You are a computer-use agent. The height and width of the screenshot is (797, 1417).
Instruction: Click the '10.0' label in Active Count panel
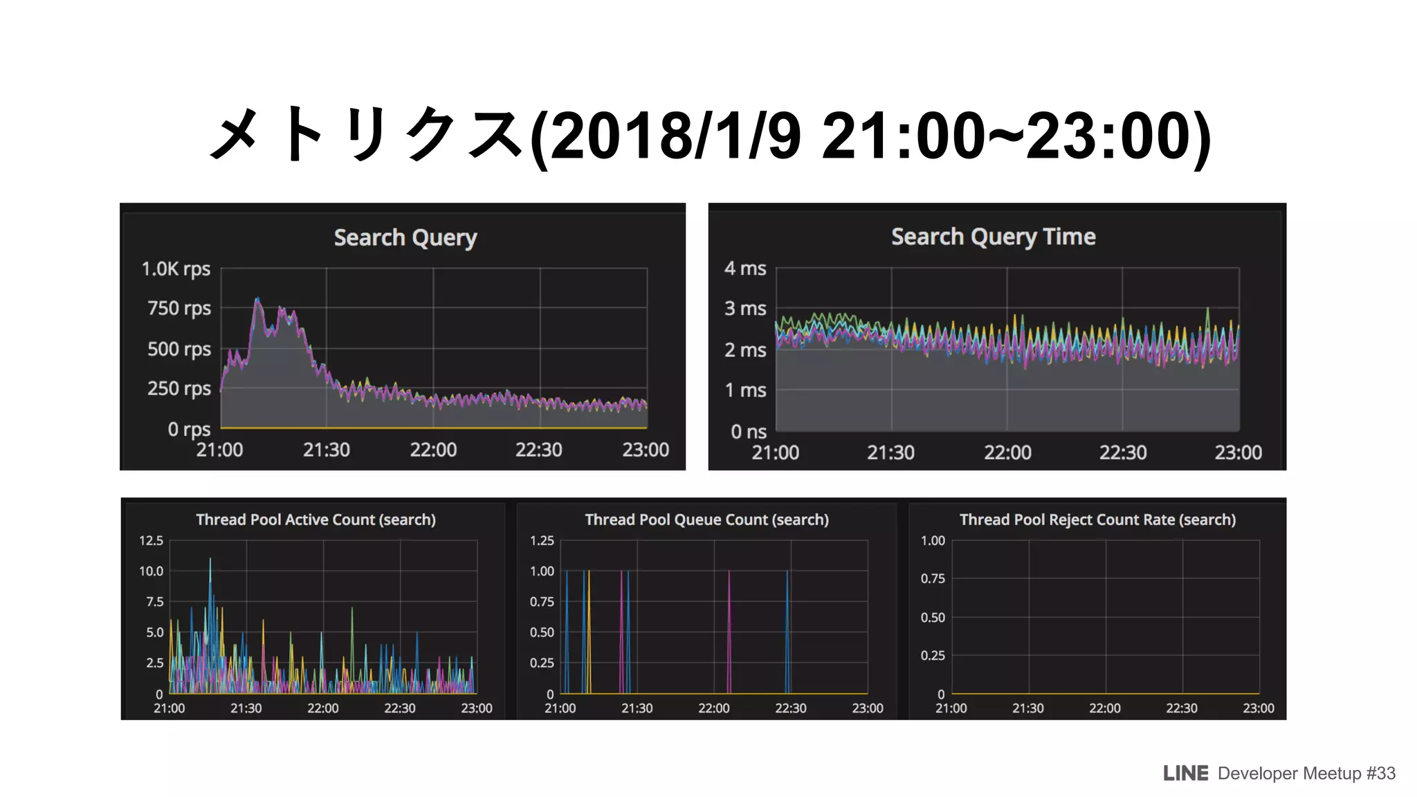[x=152, y=571]
